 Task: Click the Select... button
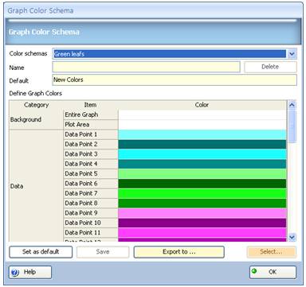pyautogui.click(x=271, y=252)
